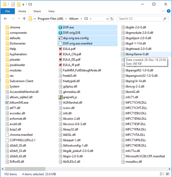Open the Customize Quick Access Toolbar dropdown

pos(23,4)
